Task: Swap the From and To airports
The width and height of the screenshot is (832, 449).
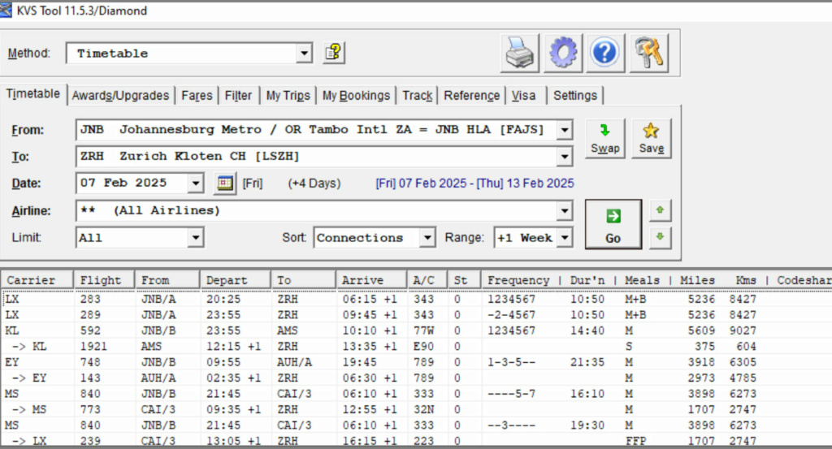Action: 604,138
